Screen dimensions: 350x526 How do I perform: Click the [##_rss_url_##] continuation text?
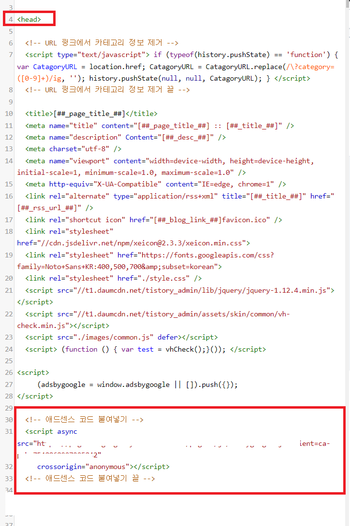coord(55,208)
